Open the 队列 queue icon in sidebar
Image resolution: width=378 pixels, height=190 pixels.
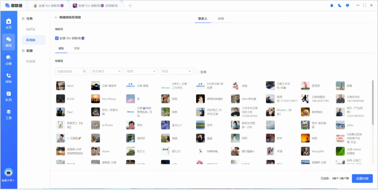pyautogui.click(x=9, y=96)
